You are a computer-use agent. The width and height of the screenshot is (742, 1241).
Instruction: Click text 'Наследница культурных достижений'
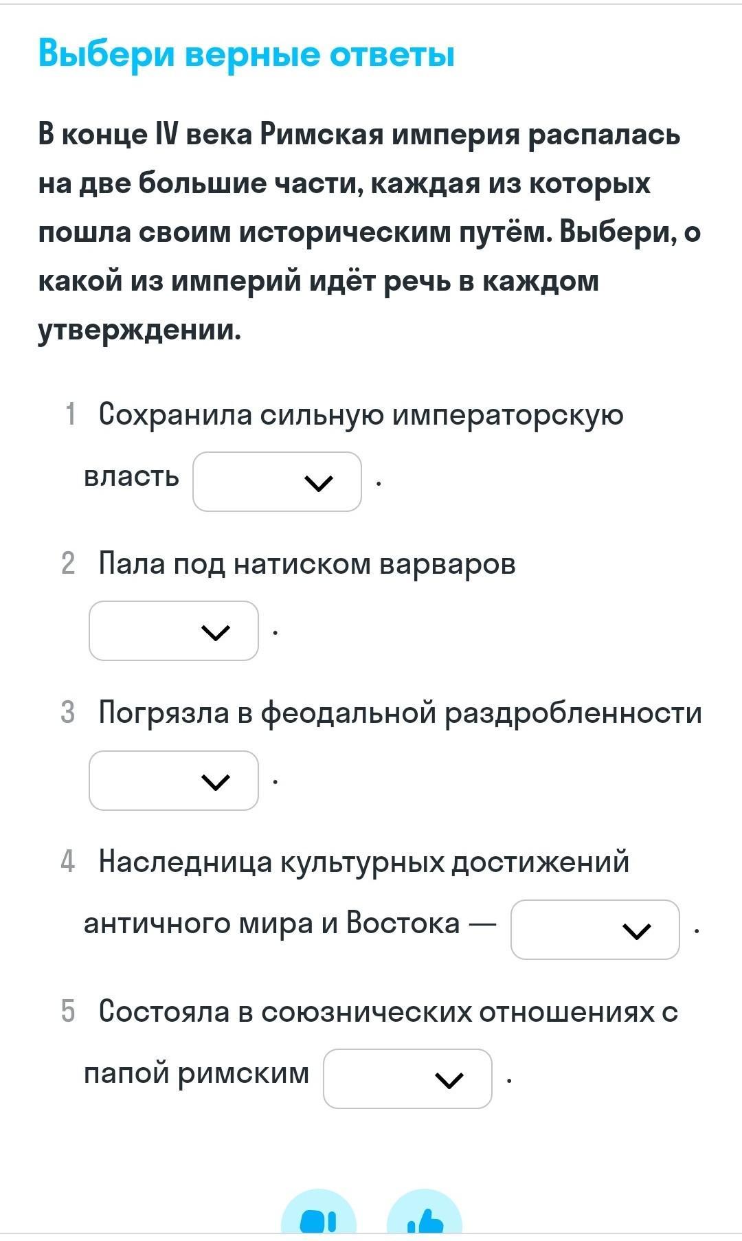[363, 862]
